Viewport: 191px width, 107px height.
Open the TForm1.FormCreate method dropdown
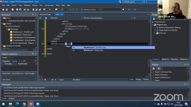coord(132,18)
